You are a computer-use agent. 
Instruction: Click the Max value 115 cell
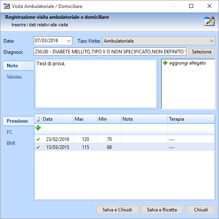click(85, 147)
